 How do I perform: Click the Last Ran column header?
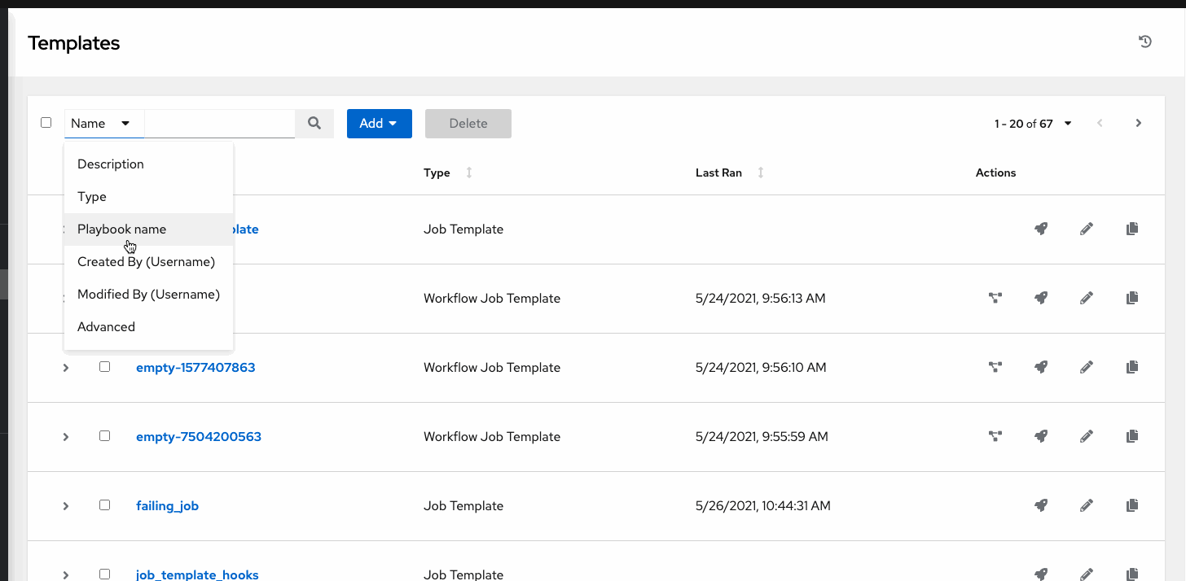718,173
